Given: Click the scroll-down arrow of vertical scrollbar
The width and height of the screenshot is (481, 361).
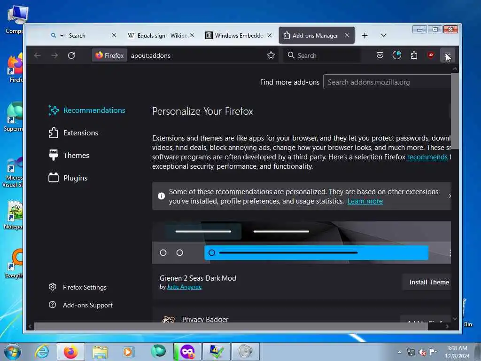Looking at the screenshot, I should 455,319.
